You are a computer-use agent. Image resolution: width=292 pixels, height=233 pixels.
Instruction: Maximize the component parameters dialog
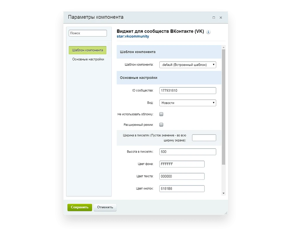214,18
